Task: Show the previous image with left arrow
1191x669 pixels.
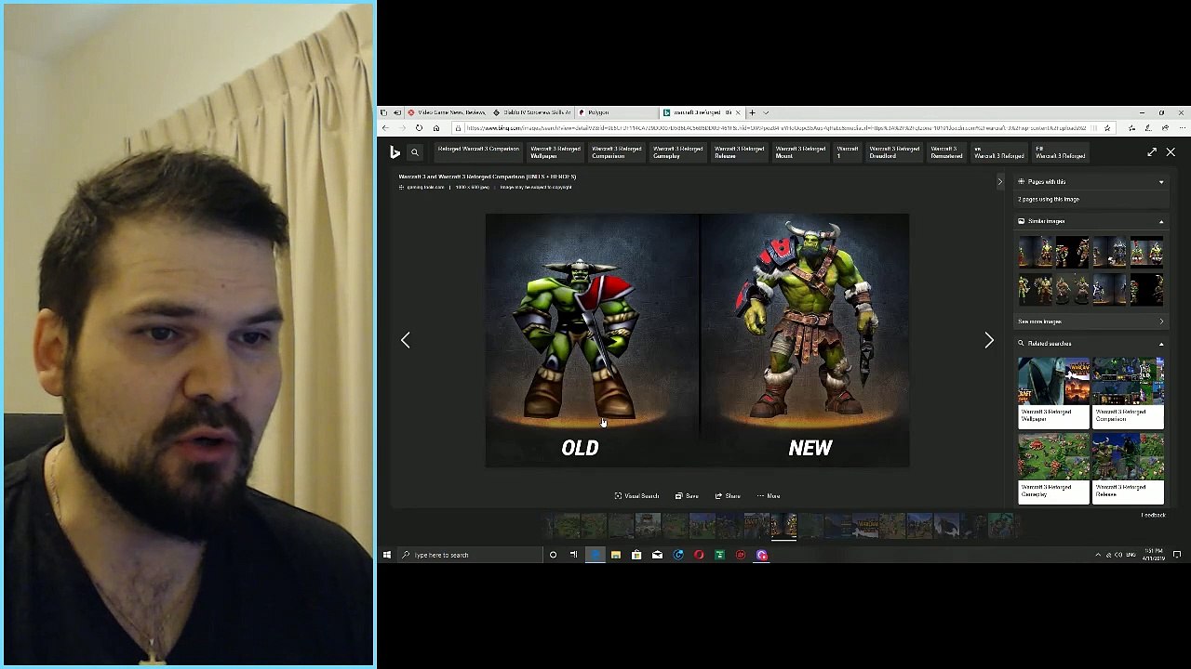Action: coord(405,340)
